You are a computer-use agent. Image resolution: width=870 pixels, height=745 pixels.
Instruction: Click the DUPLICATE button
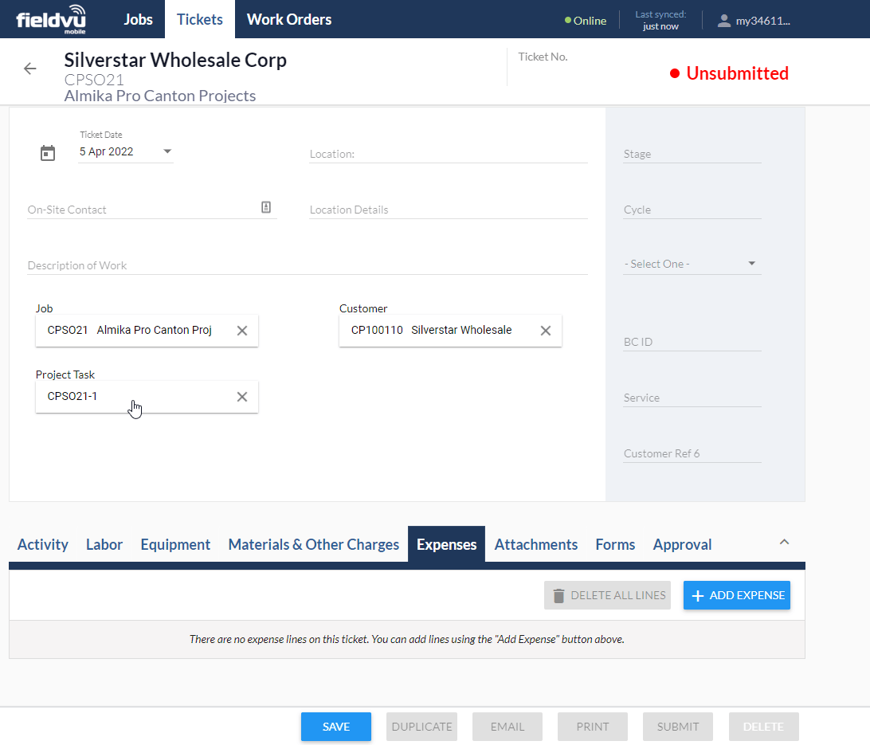[x=421, y=727]
